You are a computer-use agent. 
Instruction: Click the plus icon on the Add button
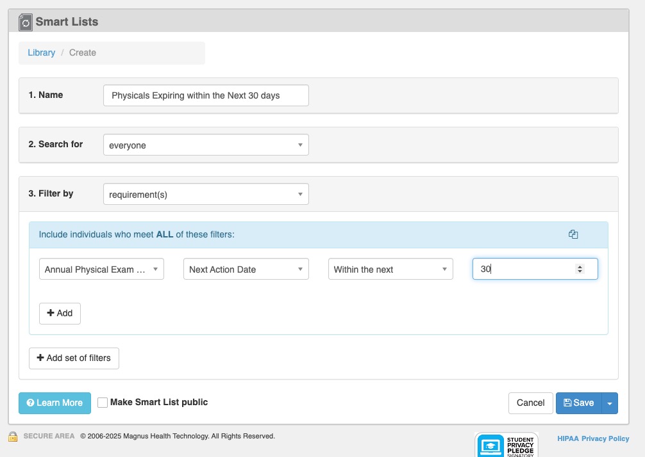coord(51,313)
